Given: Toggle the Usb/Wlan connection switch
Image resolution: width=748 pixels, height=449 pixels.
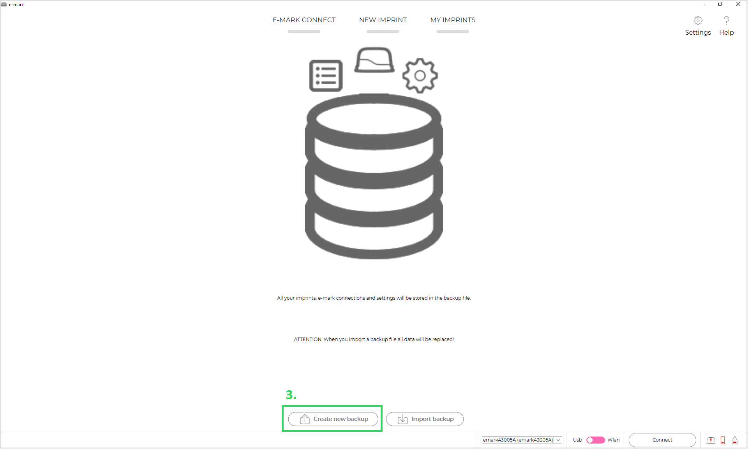Looking at the screenshot, I should pyautogui.click(x=595, y=440).
